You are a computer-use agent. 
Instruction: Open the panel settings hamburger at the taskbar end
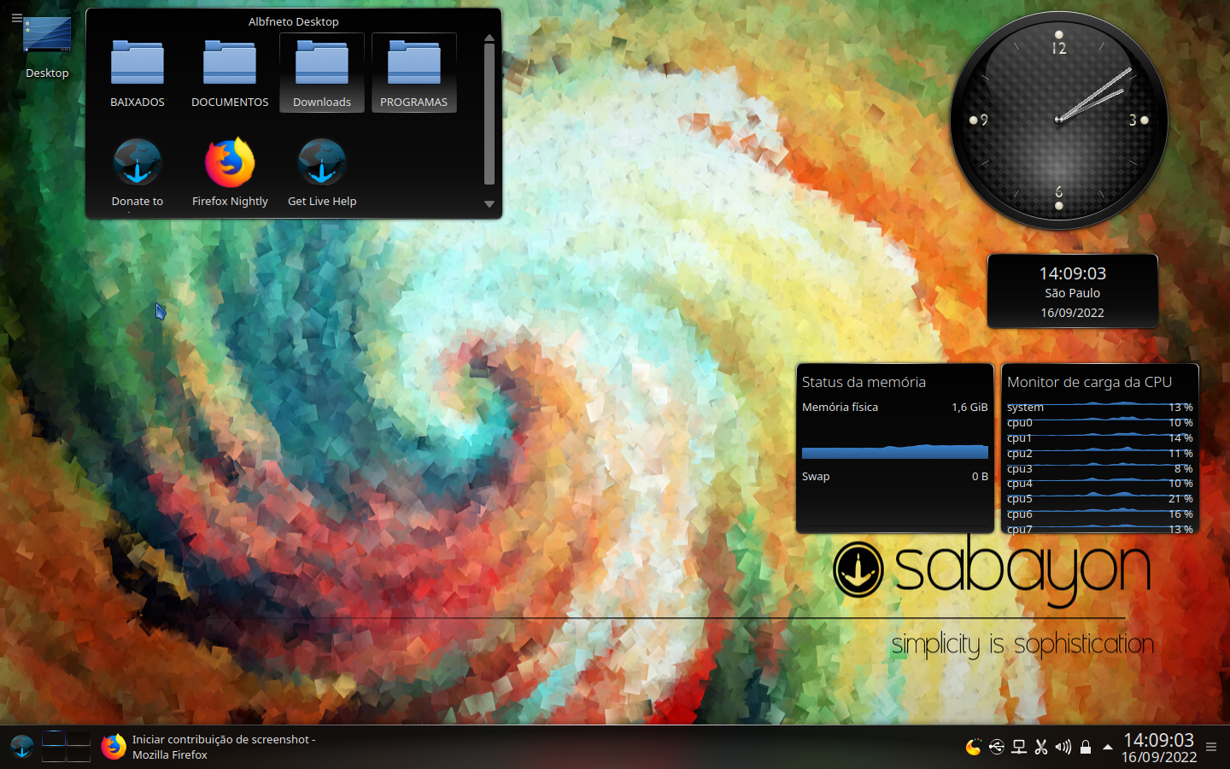(1211, 748)
